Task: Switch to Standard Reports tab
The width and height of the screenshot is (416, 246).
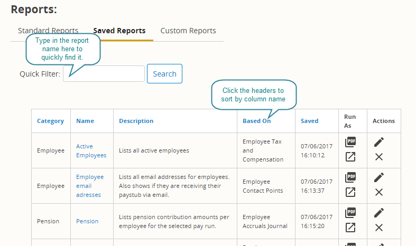Action: (x=48, y=31)
